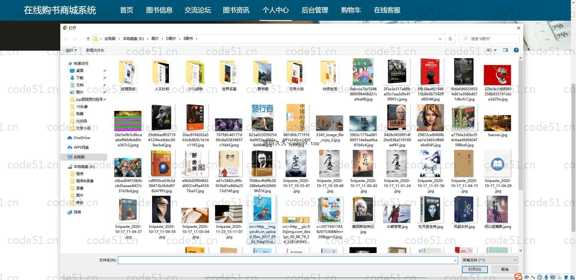This screenshot has width=576, height=280.
Task: Go up one folder level
Action: tap(88, 39)
